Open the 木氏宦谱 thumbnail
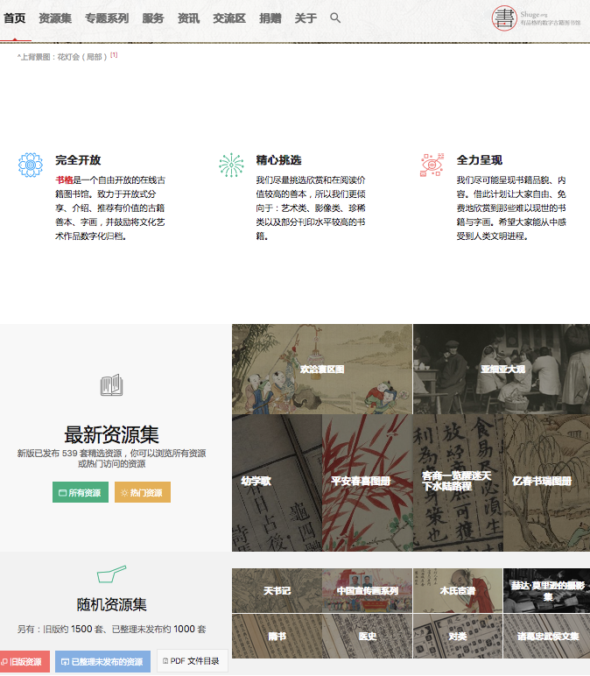Screen dimensions: 590x676 point(458,590)
